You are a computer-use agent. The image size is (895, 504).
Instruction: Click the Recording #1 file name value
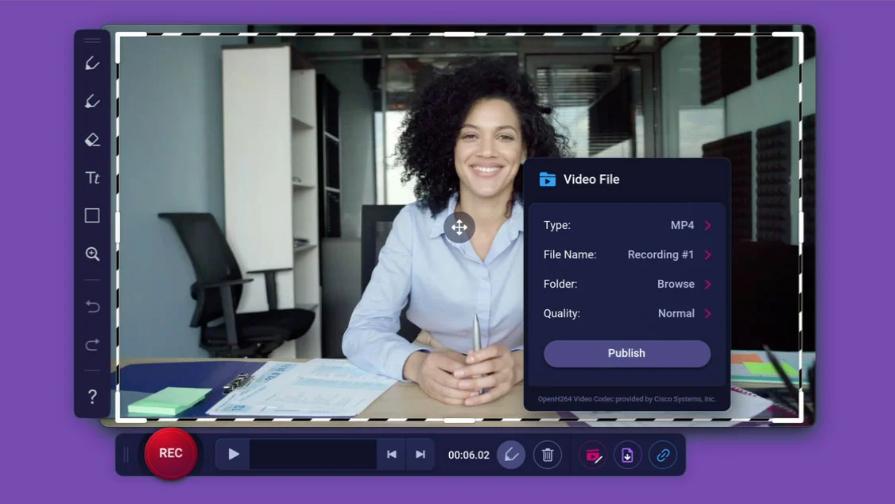click(x=661, y=254)
